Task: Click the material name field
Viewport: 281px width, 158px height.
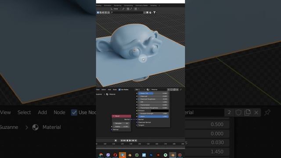Action: pyautogui.click(x=159, y=90)
